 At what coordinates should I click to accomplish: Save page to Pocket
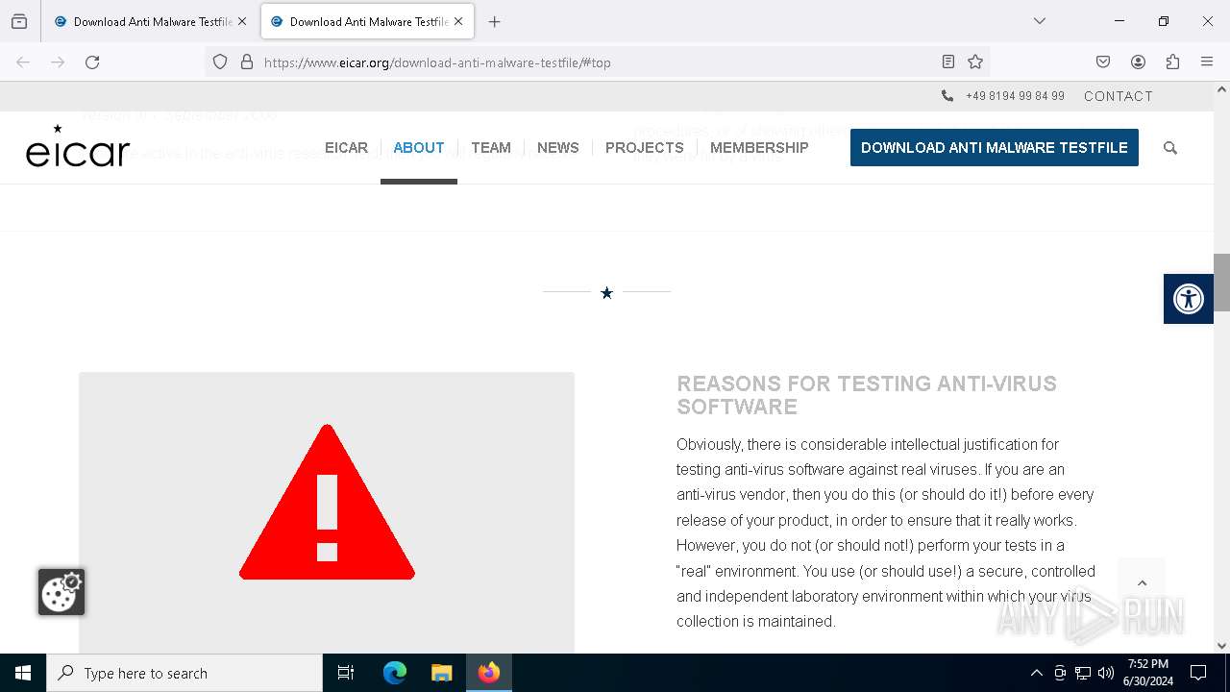coord(1103,62)
